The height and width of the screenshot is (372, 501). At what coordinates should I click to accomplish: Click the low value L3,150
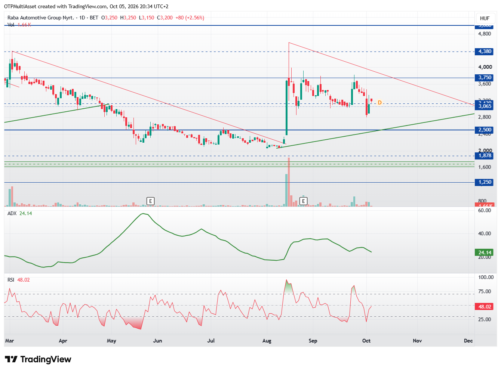(147, 18)
